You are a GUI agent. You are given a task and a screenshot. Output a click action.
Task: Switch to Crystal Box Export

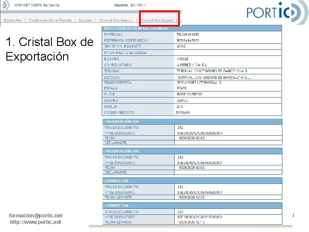click(x=157, y=20)
